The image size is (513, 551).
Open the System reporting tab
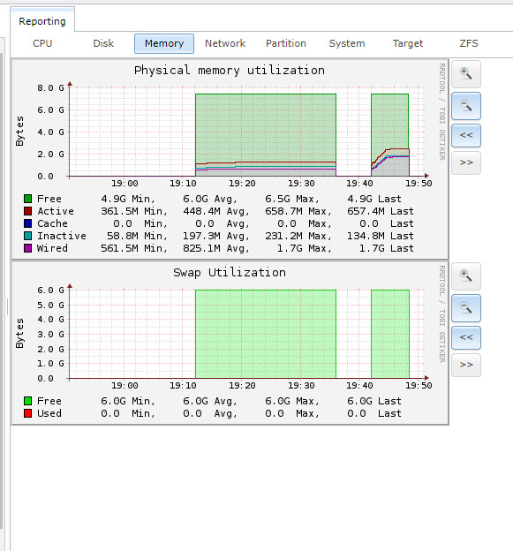click(347, 43)
